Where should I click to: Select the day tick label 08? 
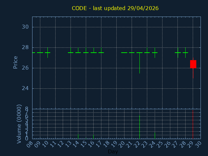coord(30,144)
